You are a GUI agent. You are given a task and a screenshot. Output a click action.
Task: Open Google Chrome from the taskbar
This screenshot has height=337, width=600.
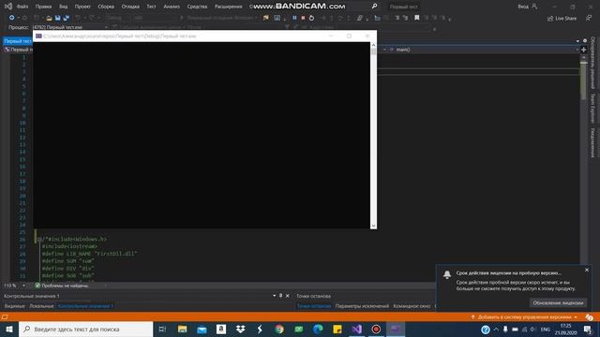coord(279,329)
